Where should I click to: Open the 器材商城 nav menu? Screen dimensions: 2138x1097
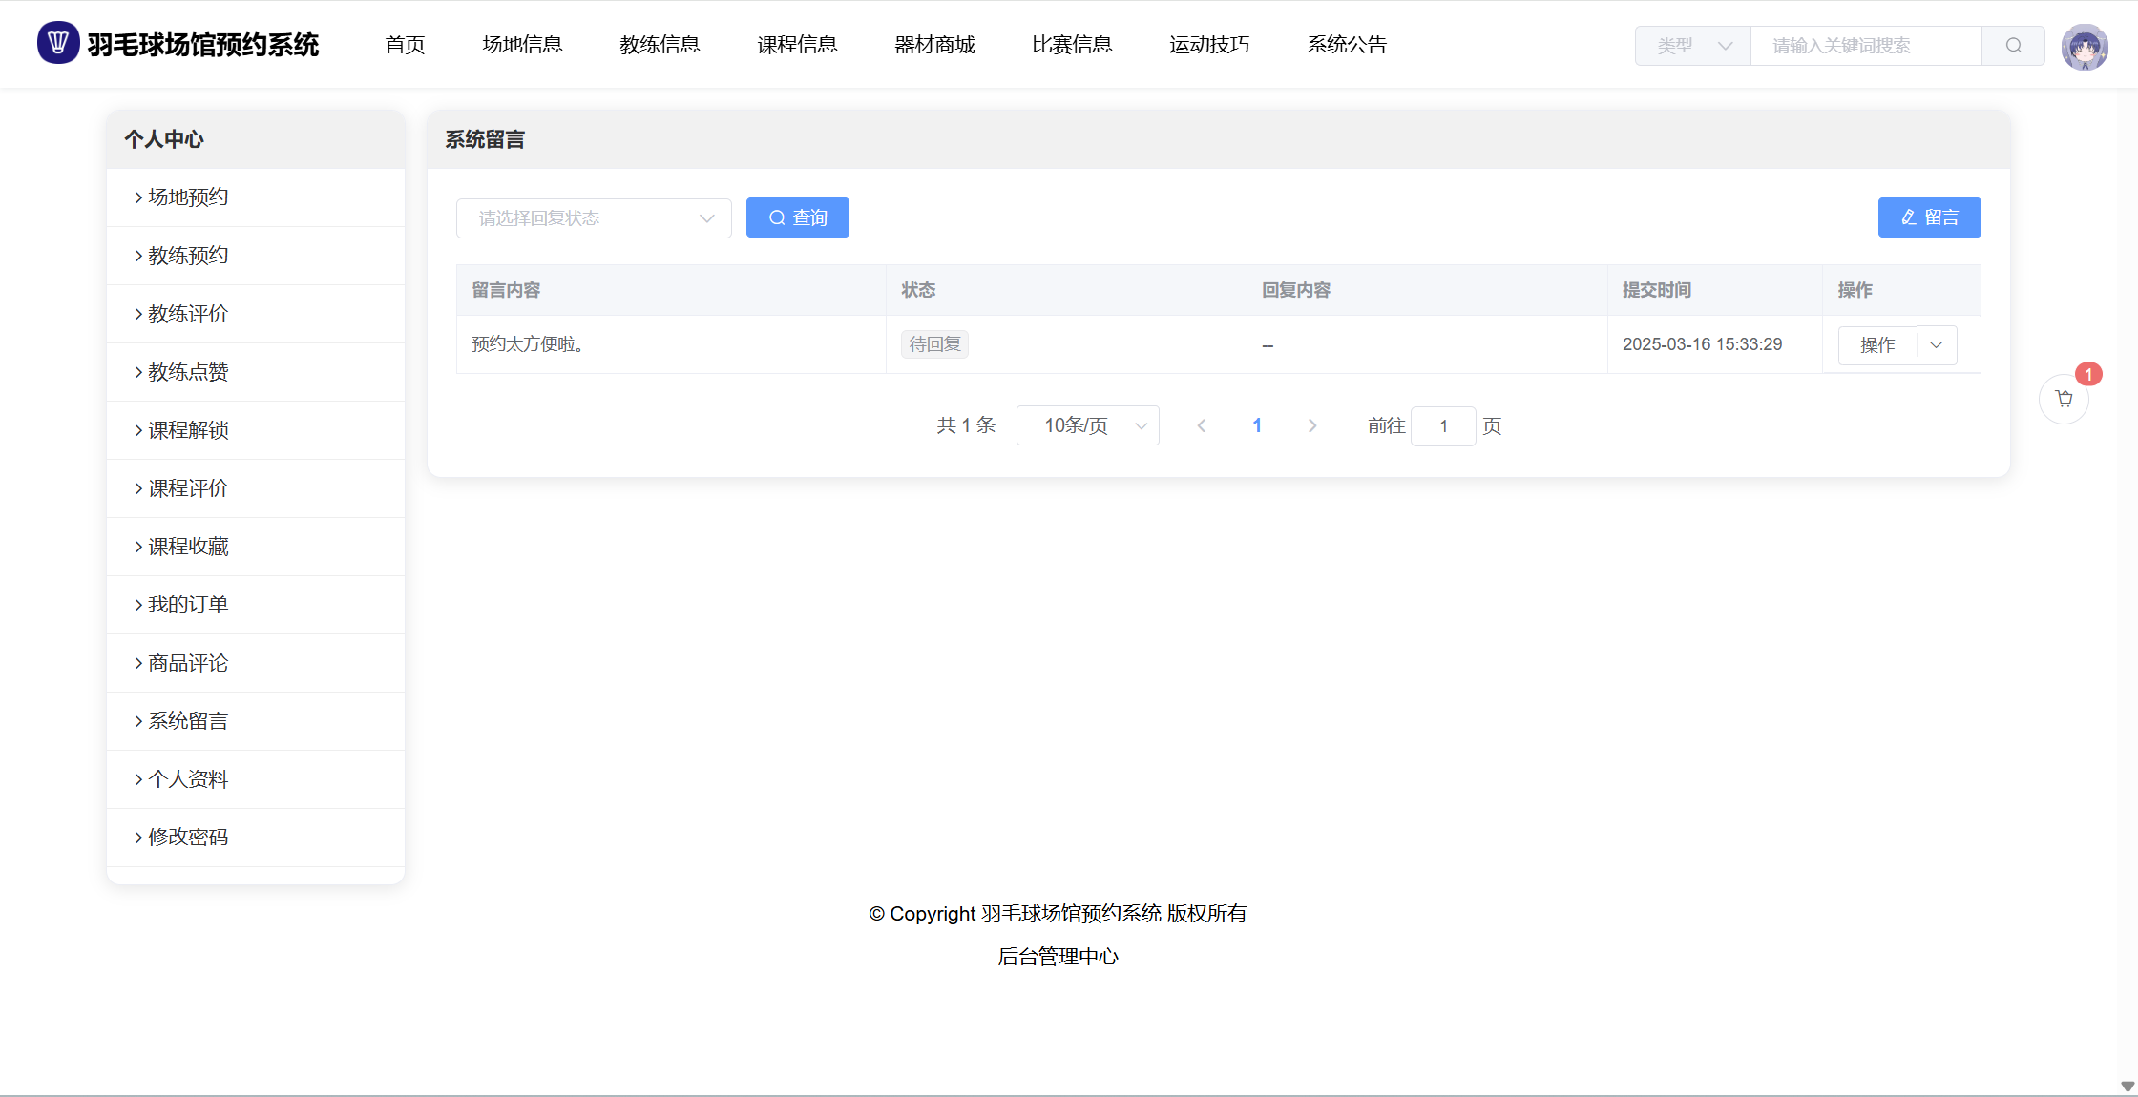coord(934,45)
